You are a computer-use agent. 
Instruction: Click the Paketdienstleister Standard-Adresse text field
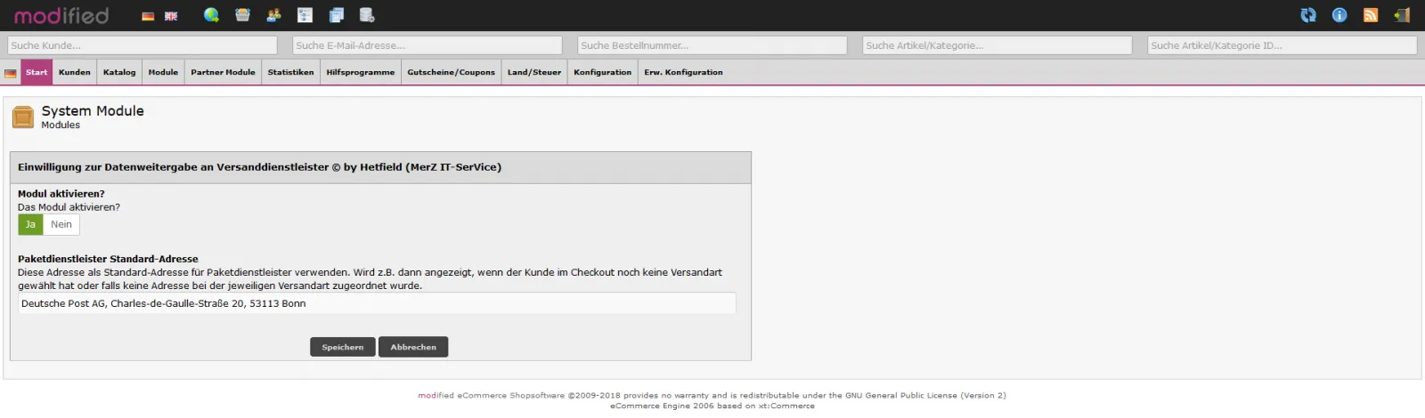(x=377, y=304)
